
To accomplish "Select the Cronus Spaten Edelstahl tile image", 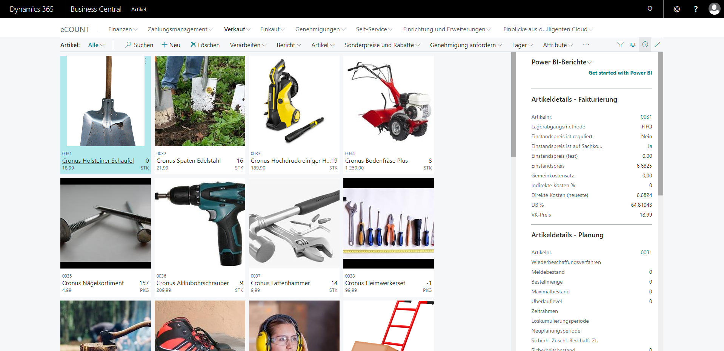I will click(200, 101).
